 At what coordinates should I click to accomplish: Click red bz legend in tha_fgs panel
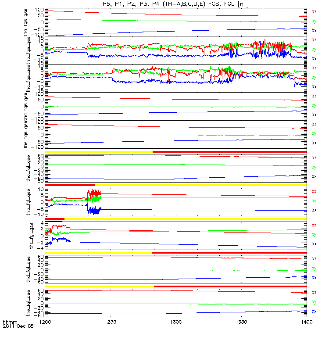314,12
